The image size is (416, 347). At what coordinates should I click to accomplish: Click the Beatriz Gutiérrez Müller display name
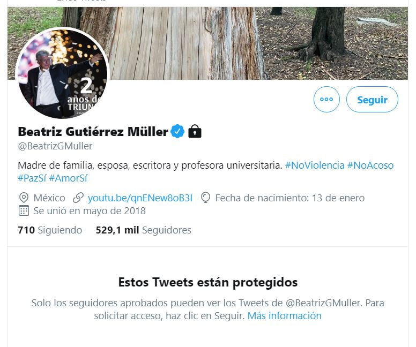pyautogui.click(x=93, y=132)
